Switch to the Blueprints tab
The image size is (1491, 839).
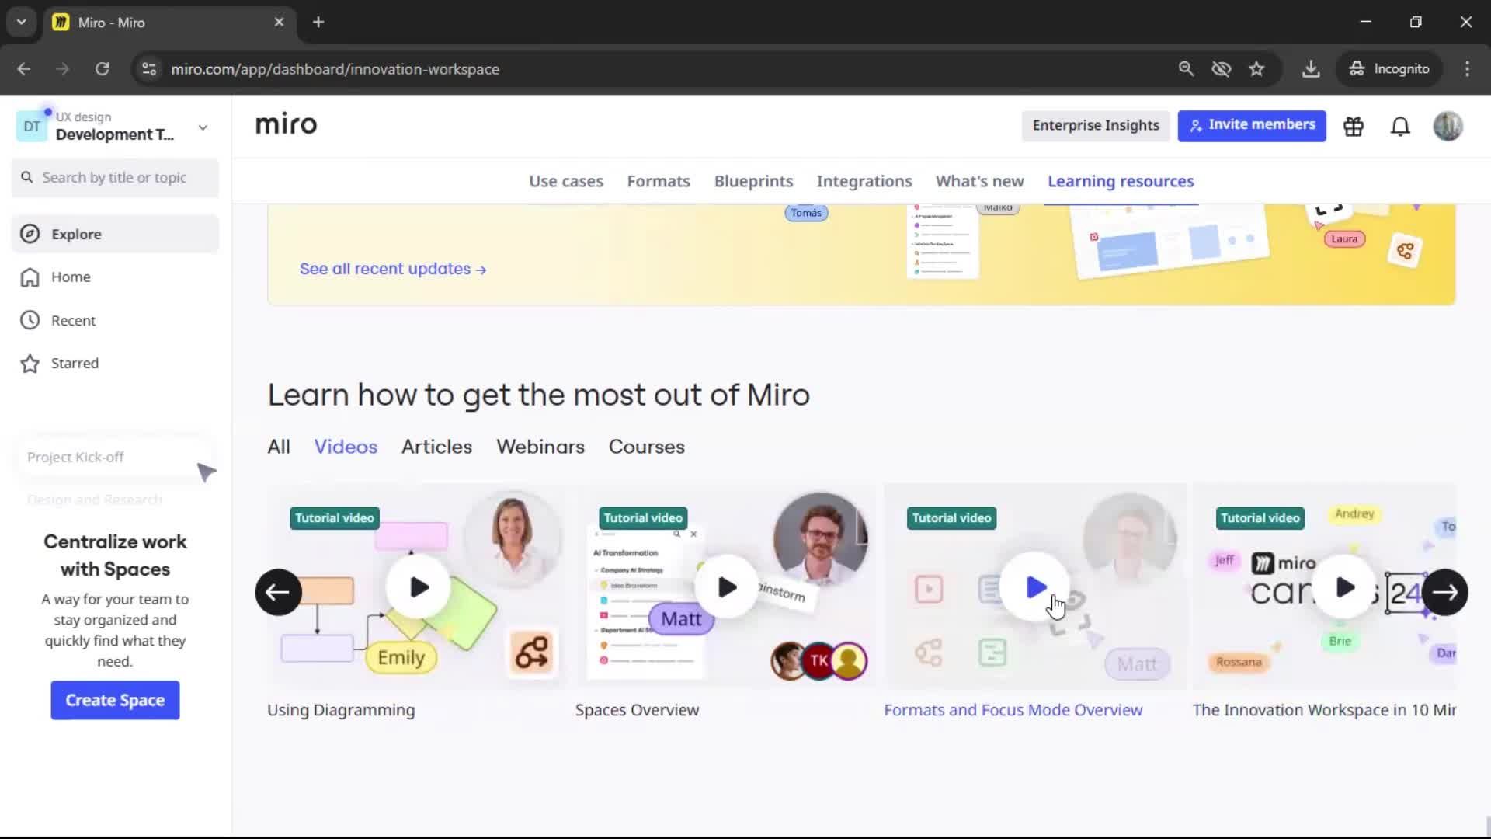pos(753,181)
